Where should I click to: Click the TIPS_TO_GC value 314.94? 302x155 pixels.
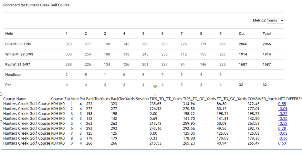[189, 104]
